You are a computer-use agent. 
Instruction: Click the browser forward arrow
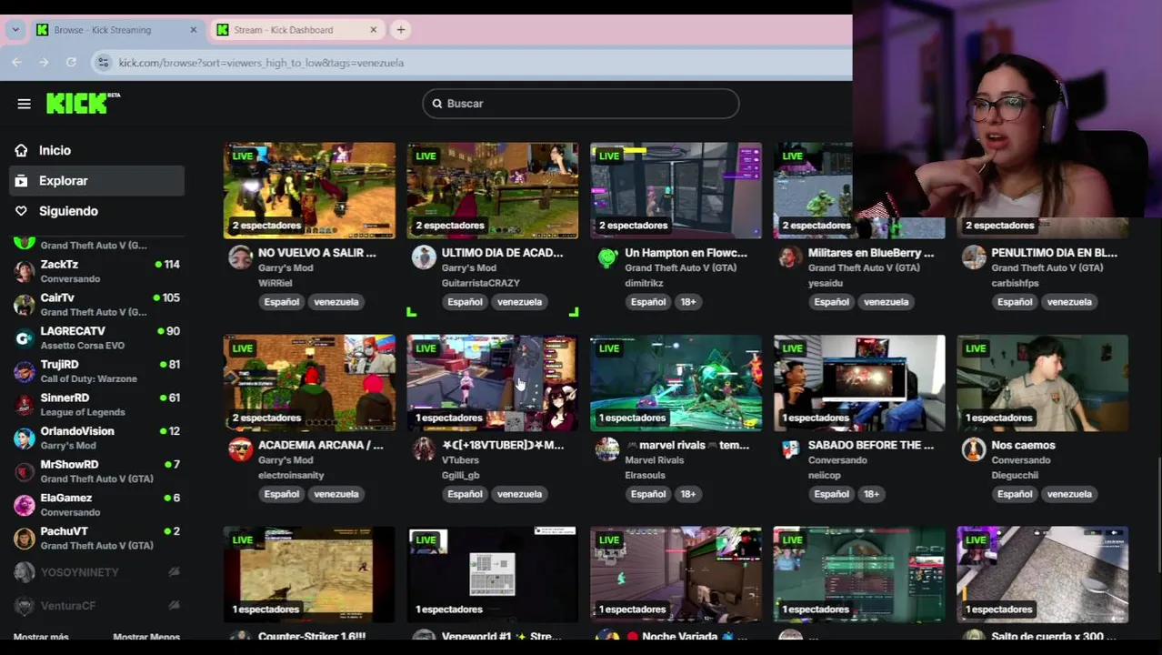point(44,63)
